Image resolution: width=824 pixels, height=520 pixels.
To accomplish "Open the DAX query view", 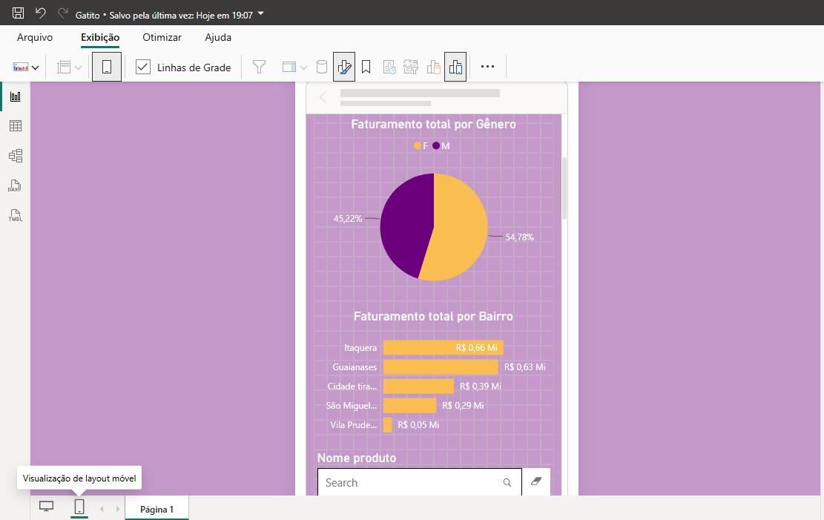I will click(x=15, y=185).
